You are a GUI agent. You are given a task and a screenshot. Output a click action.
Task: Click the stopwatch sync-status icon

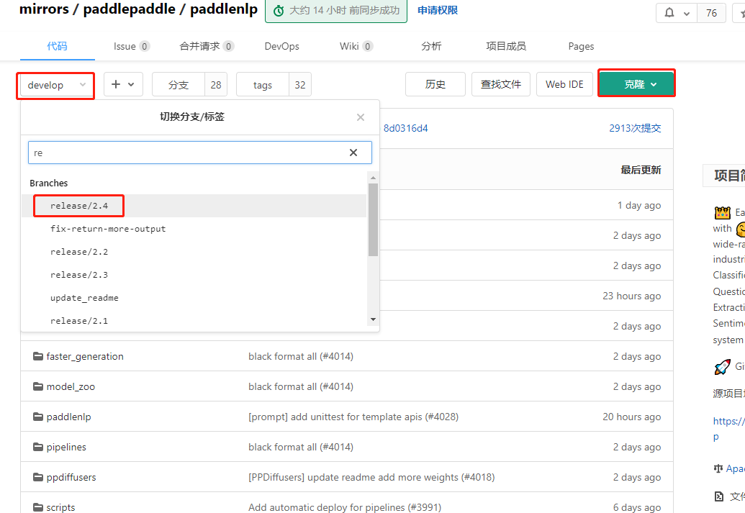[x=279, y=12]
